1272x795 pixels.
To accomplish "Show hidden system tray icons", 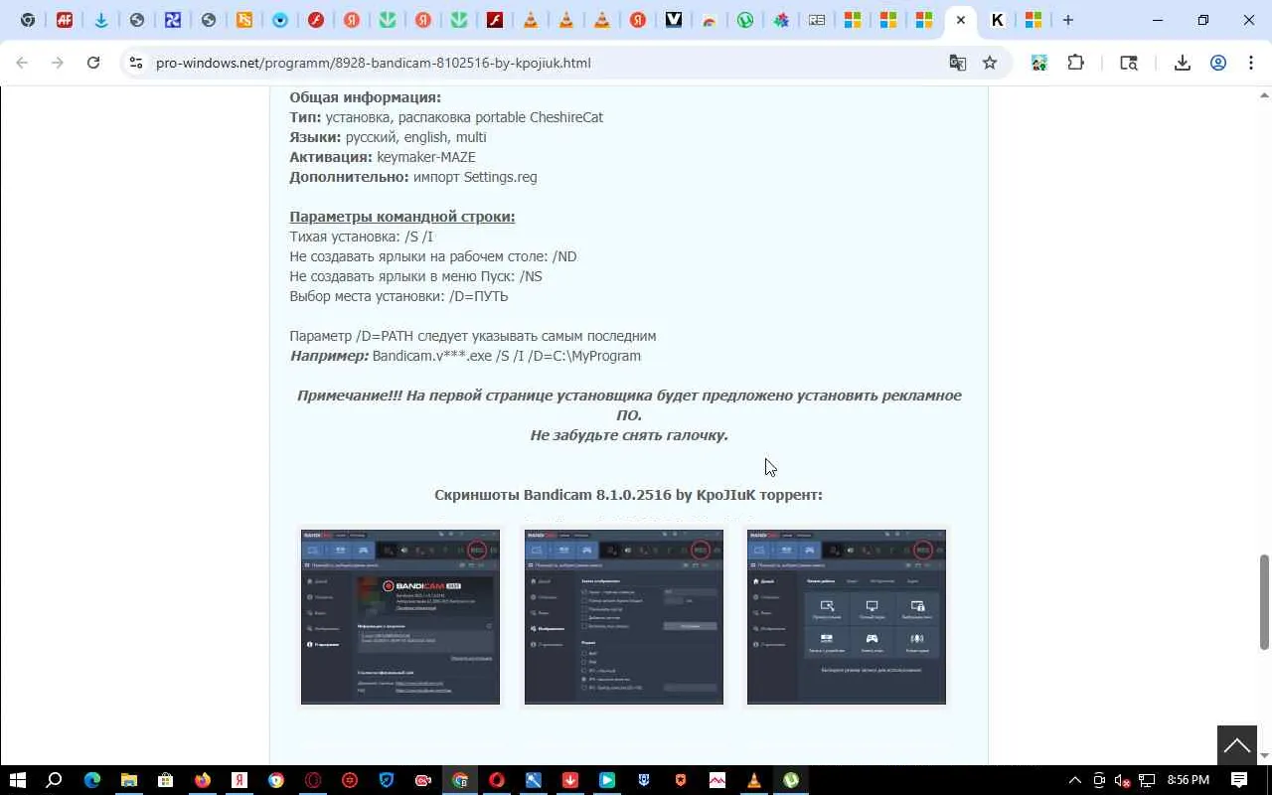I will (x=1074, y=780).
